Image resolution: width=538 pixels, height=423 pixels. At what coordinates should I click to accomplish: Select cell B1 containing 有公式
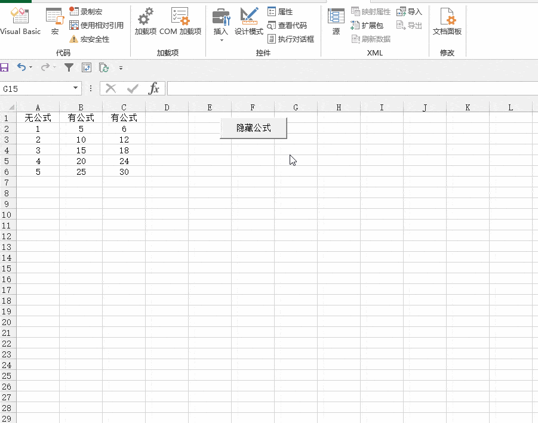click(x=81, y=118)
